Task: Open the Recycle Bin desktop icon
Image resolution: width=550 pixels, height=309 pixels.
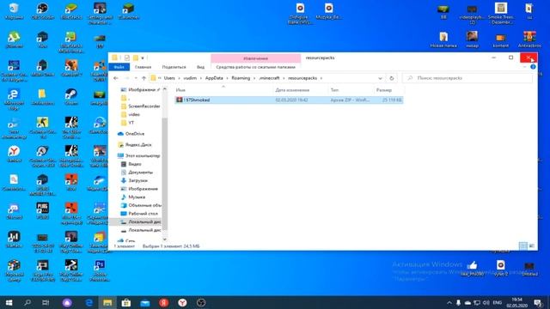Action: pos(14,10)
